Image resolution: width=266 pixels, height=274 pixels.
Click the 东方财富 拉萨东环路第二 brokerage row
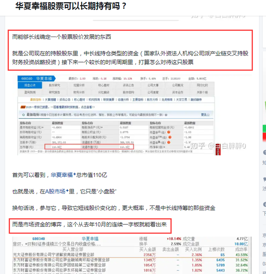pyautogui.click(x=130, y=270)
